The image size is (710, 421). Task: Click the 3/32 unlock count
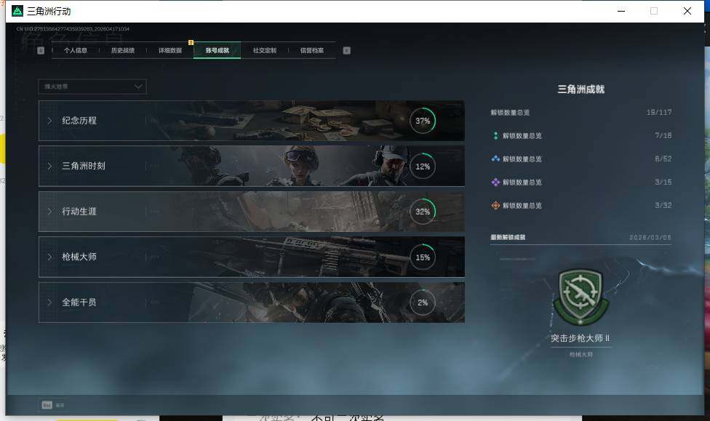(663, 206)
